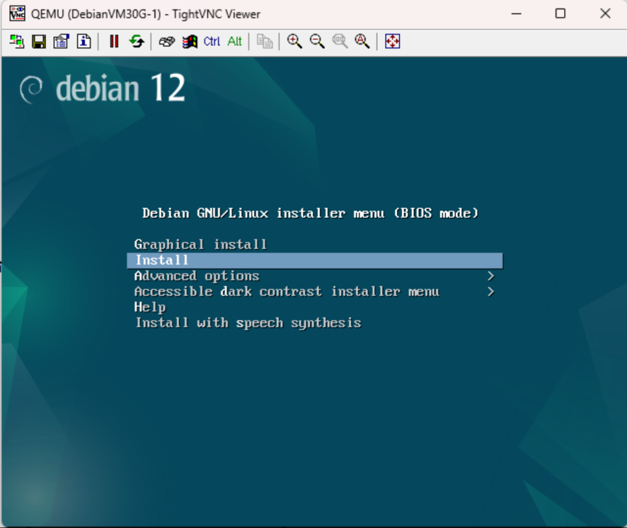Expand the Advanced options submenu arrow
Image resolution: width=627 pixels, height=528 pixels.
point(490,276)
